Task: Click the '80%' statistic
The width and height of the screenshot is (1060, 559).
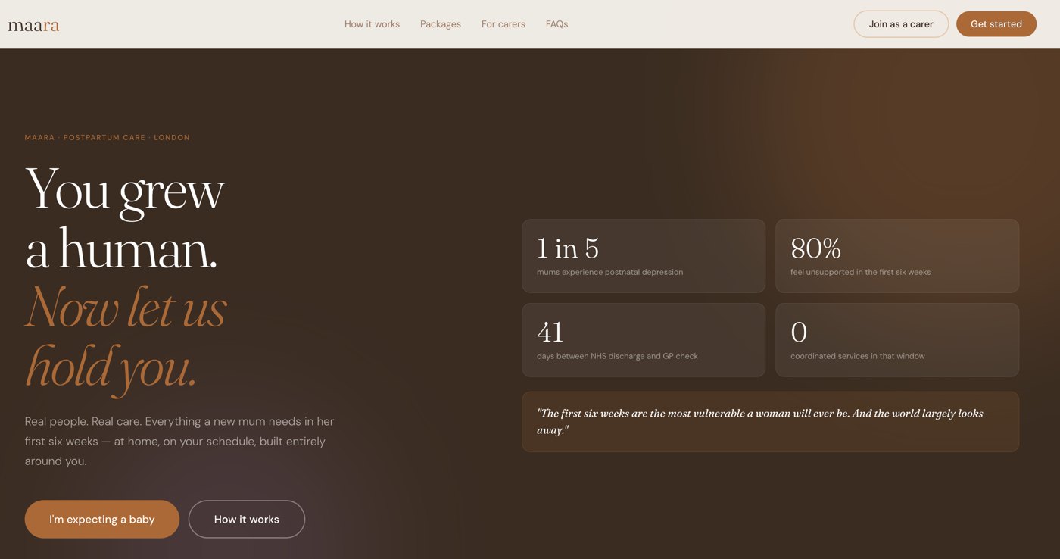Action: point(816,248)
